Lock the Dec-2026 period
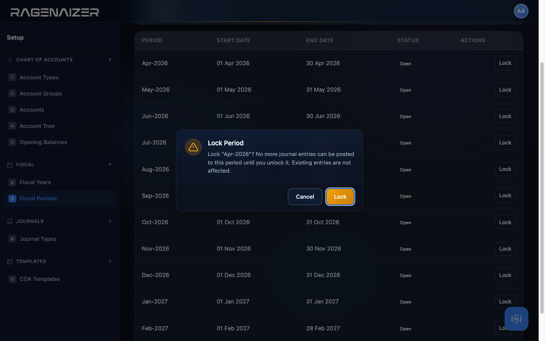 pyautogui.click(x=505, y=275)
